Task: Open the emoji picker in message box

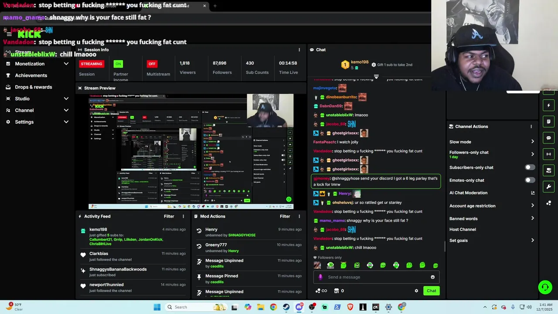Action: coord(432,277)
